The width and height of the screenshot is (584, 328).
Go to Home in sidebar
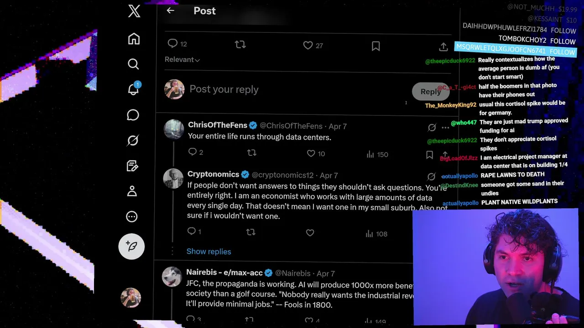click(x=134, y=39)
